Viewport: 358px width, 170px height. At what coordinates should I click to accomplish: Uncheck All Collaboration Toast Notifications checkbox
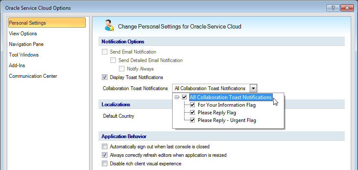(185, 97)
